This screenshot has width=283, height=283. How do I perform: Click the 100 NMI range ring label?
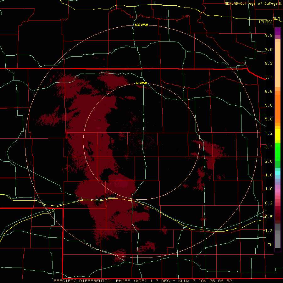pyautogui.click(x=141, y=25)
